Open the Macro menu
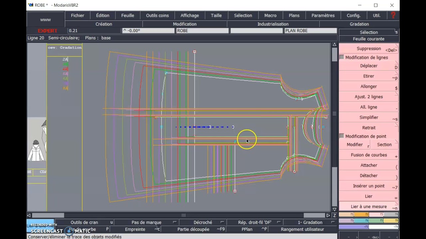 pos(270,16)
